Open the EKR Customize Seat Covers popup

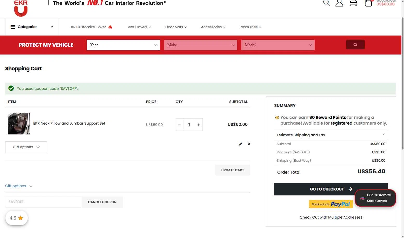click(375, 198)
